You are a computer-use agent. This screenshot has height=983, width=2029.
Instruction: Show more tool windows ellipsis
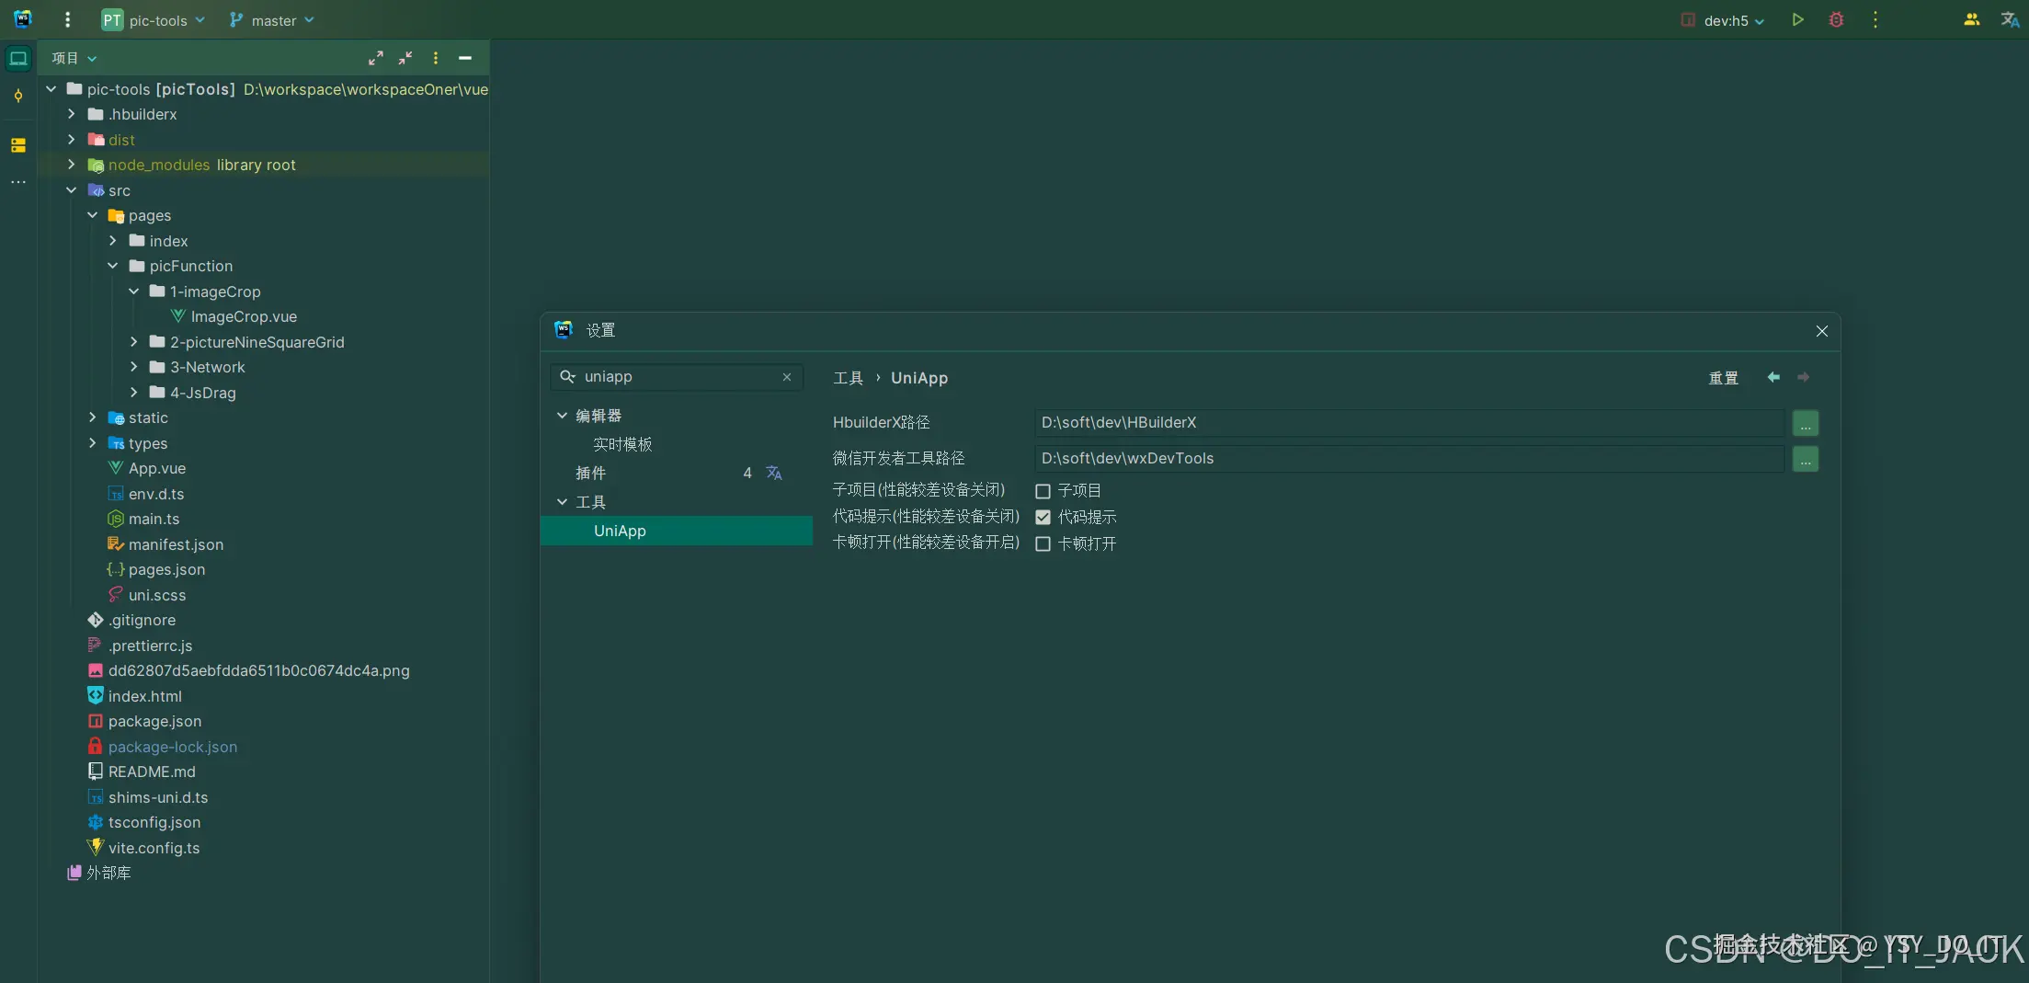click(x=18, y=182)
